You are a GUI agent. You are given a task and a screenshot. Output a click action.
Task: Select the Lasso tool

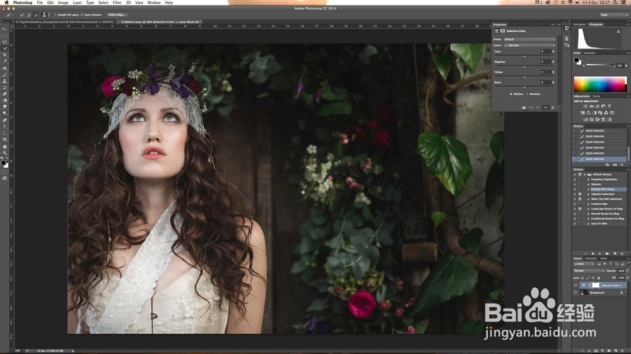[5, 42]
